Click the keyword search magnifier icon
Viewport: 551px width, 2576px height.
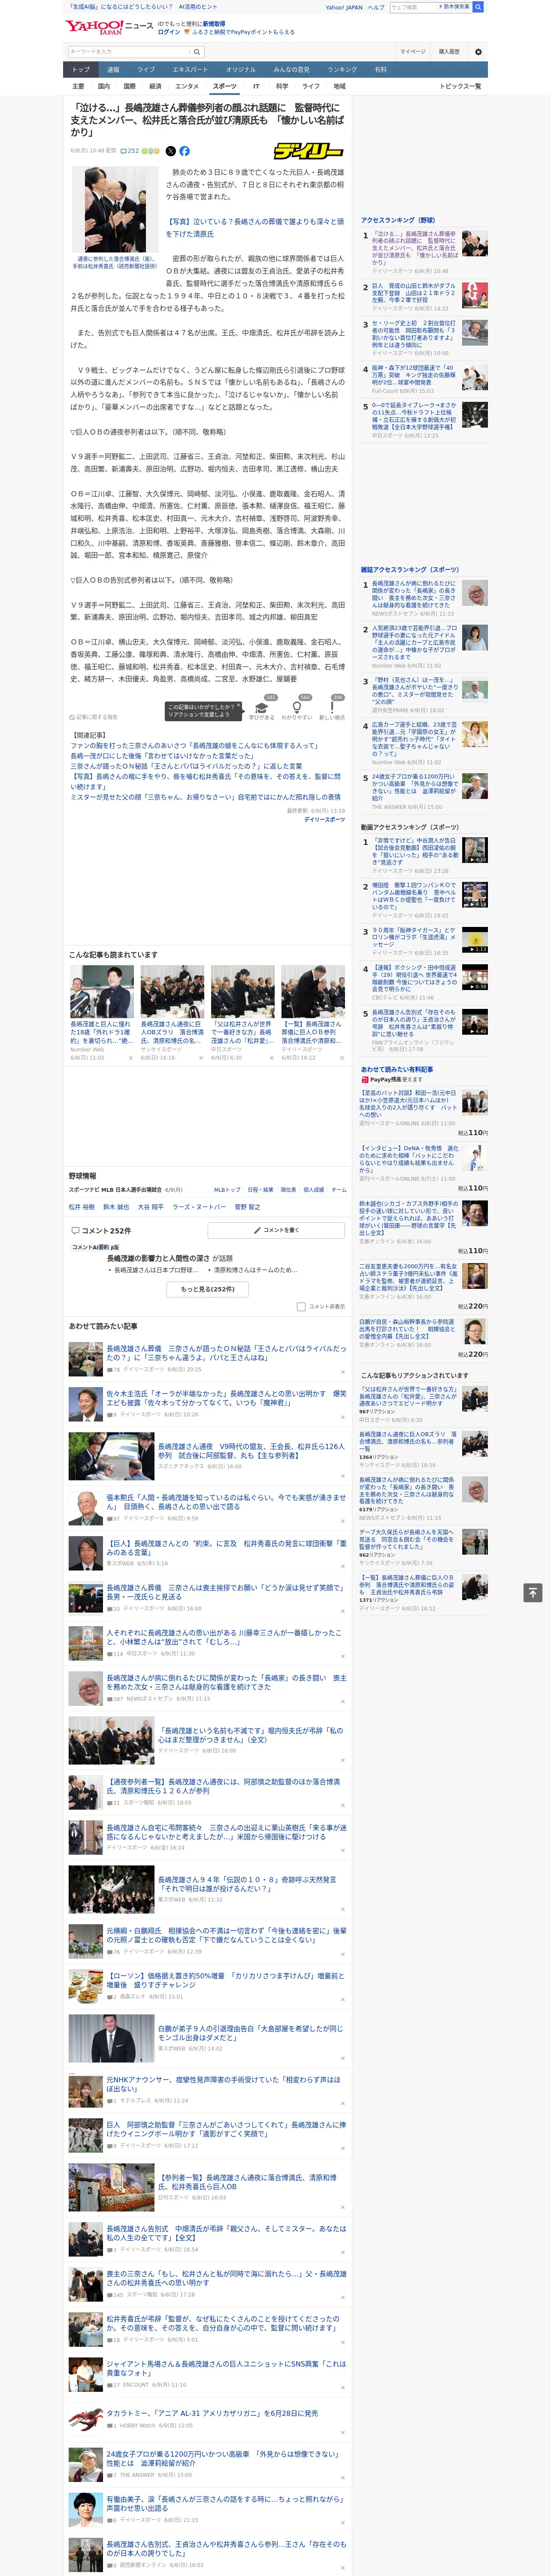pos(197,52)
